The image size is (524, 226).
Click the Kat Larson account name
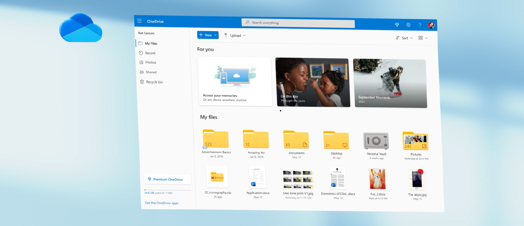146,33
